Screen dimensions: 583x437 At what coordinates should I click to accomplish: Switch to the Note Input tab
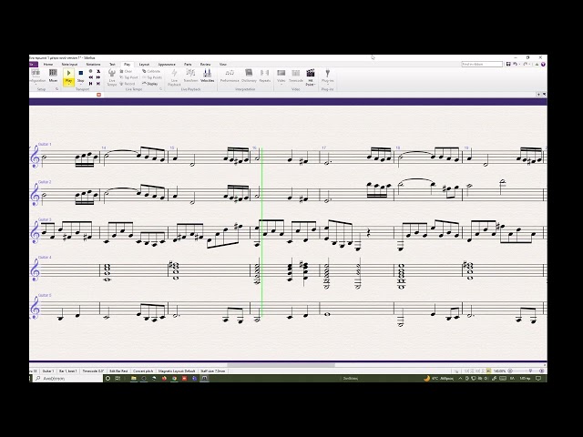(69, 65)
